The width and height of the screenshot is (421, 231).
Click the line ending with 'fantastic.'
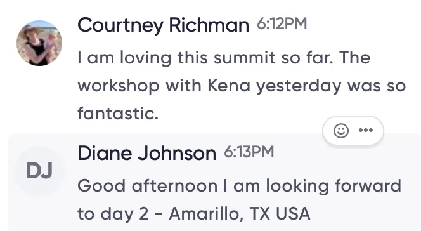118,114
